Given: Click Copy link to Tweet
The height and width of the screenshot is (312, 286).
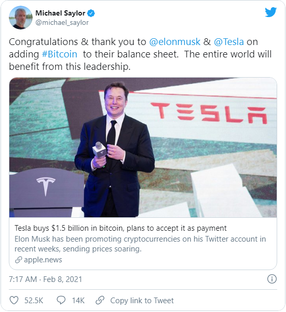Looking at the screenshot, I should tap(142, 301).
